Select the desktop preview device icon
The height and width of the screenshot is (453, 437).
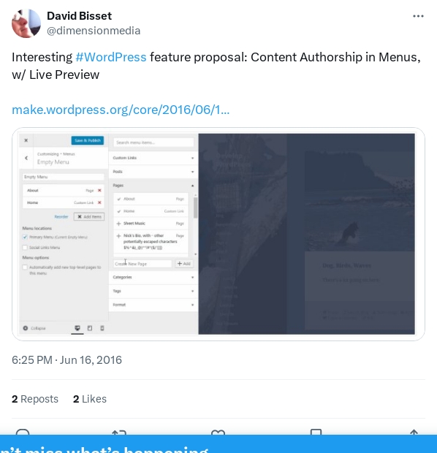pos(77,328)
